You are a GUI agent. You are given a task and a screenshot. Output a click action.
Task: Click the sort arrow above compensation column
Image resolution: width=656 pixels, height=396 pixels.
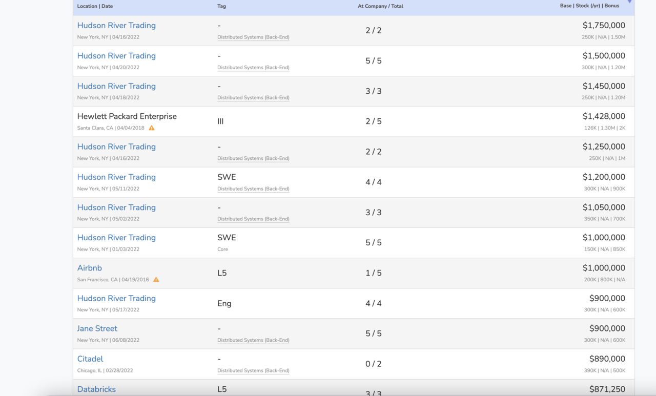coord(630,2)
